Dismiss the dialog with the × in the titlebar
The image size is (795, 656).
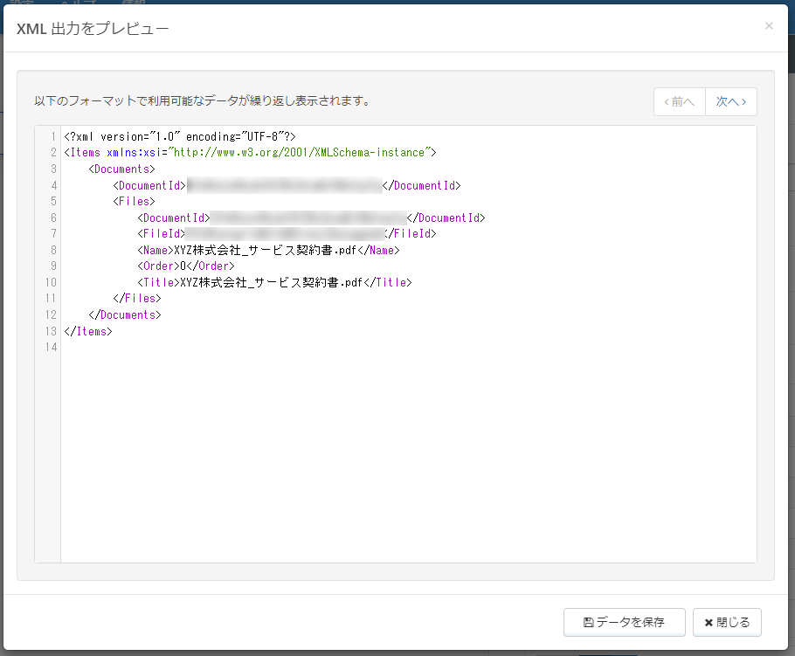click(769, 25)
